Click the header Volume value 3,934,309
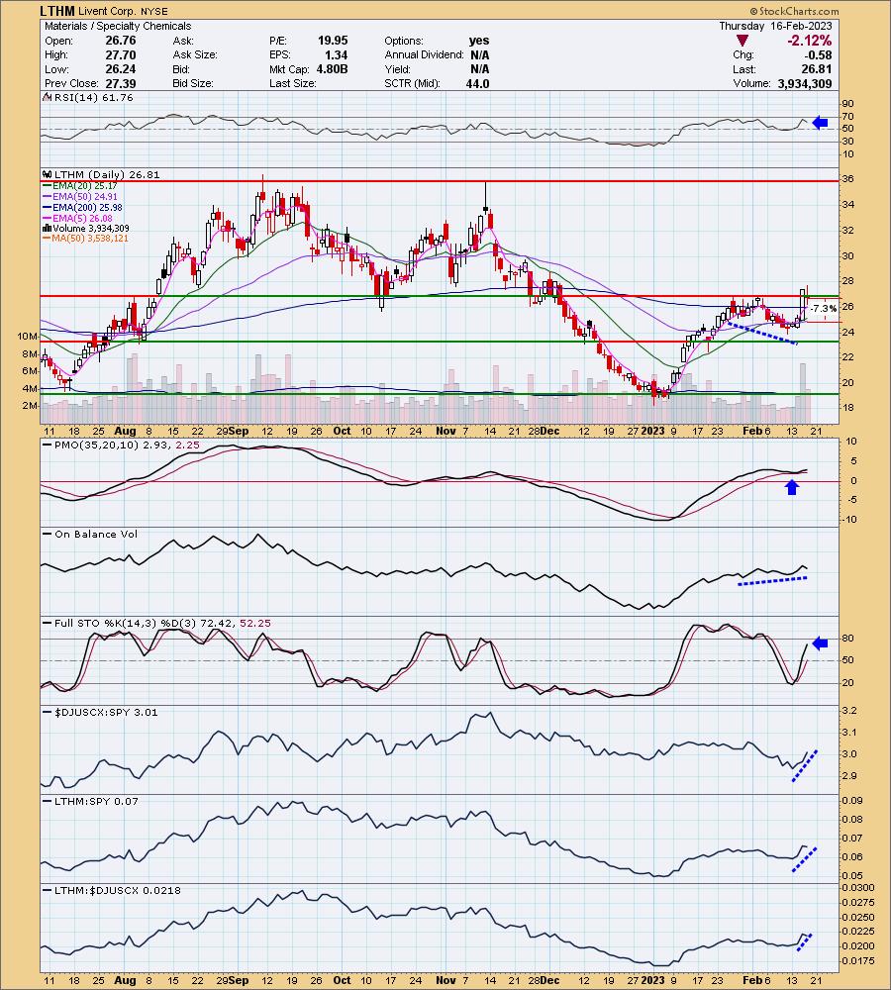This screenshot has width=891, height=990. point(804,83)
